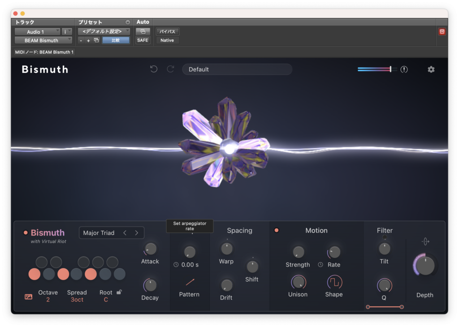Click the rotation icon above Depth knob

(x=425, y=241)
